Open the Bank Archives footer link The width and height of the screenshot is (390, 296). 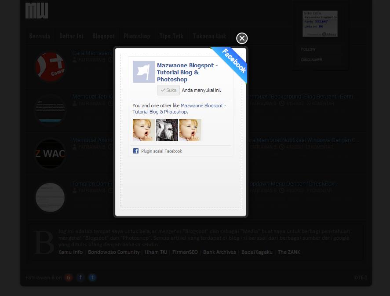219,252
